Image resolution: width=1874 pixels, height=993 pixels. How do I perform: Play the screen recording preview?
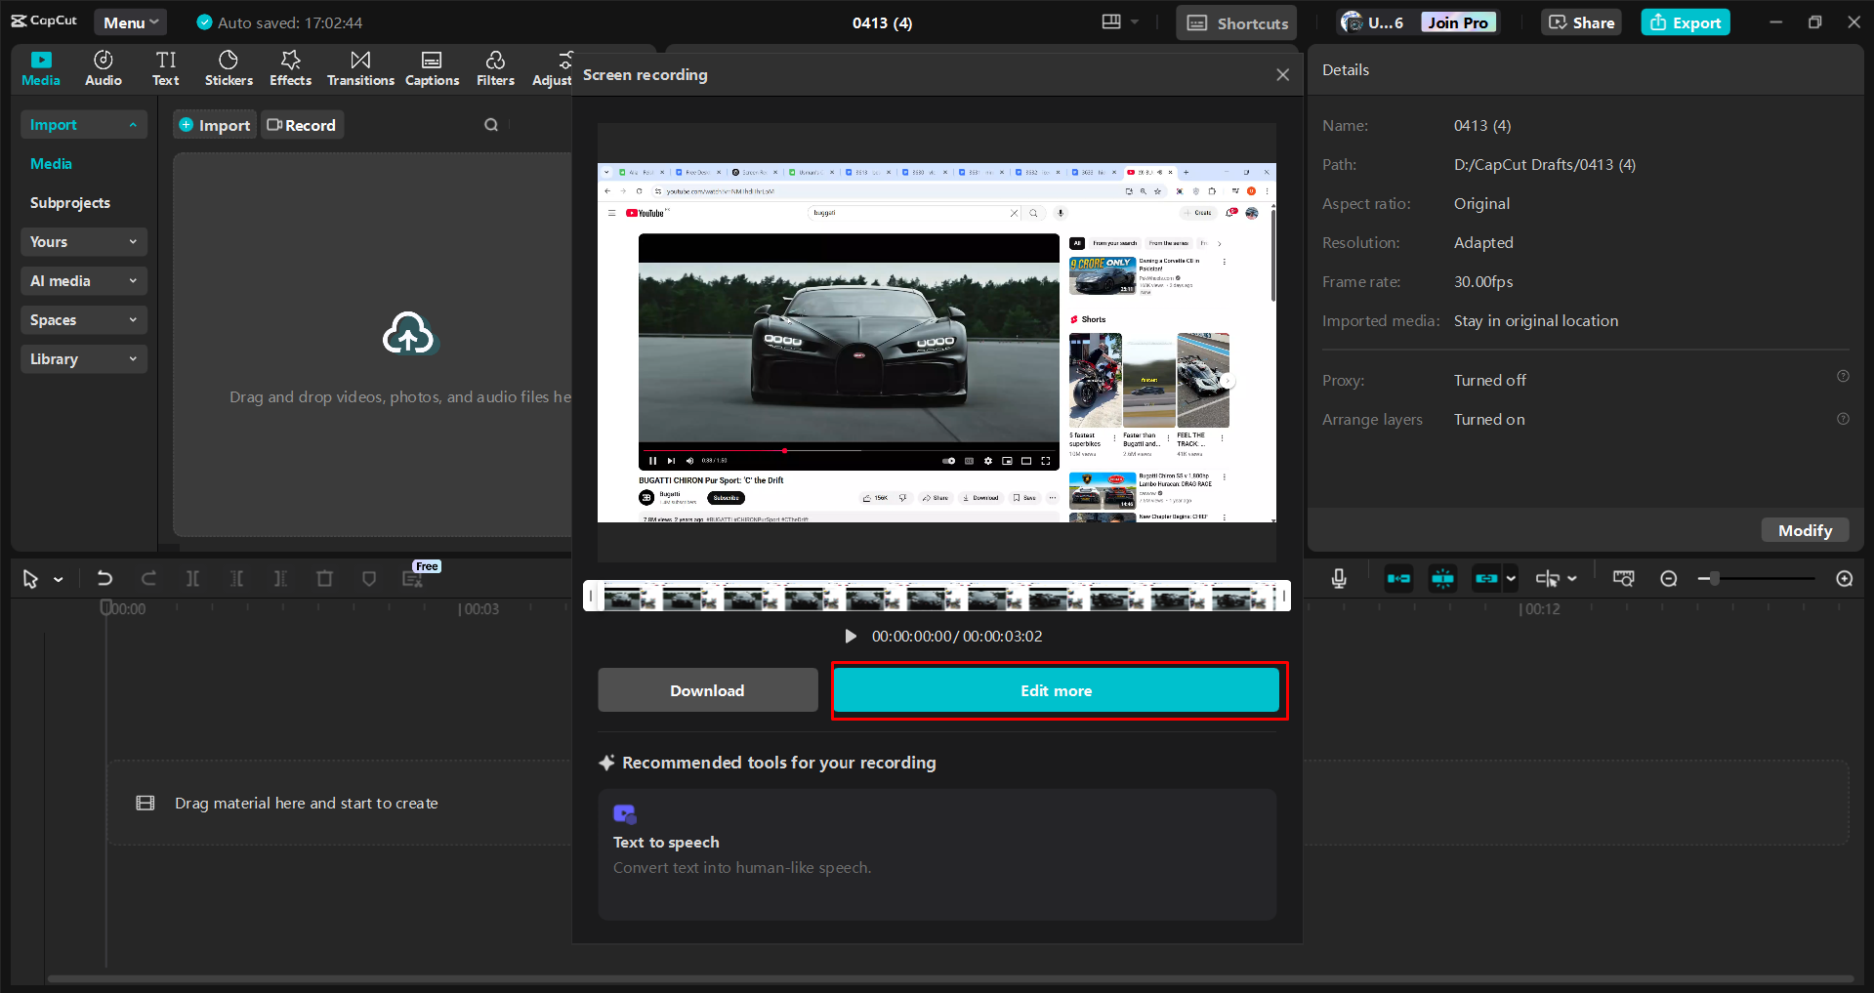pos(851,637)
